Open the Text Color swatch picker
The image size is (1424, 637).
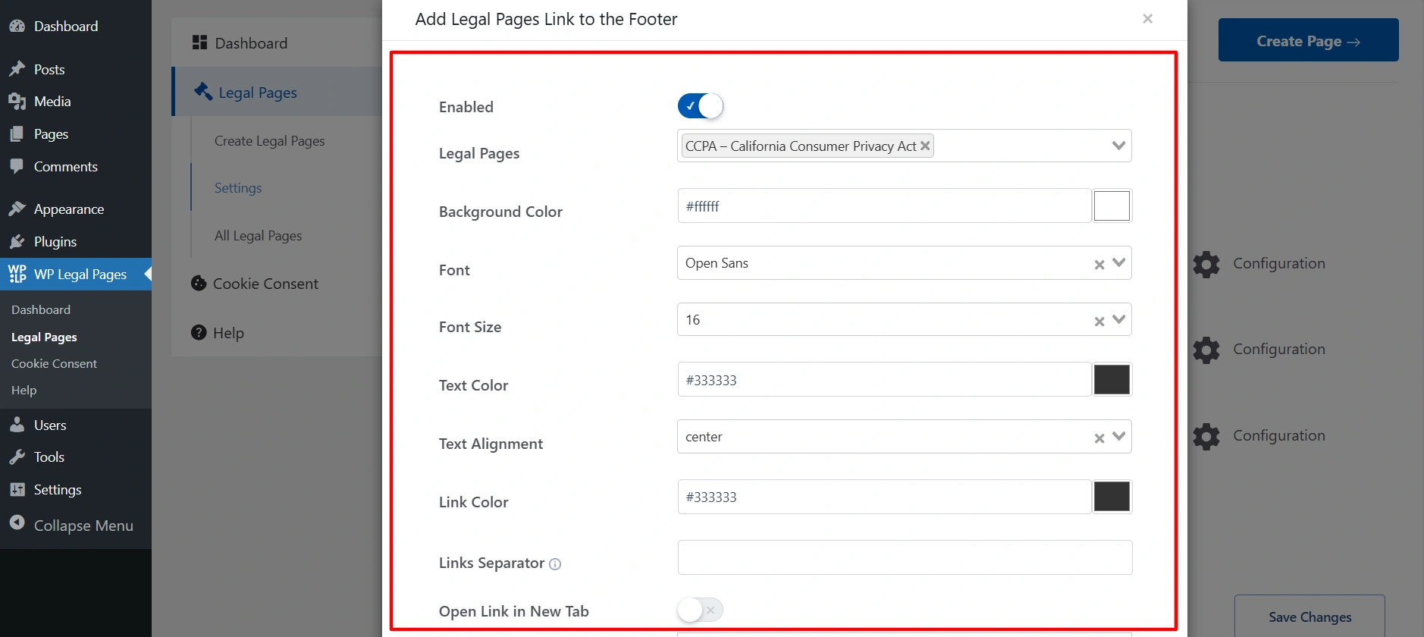[x=1112, y=379]
